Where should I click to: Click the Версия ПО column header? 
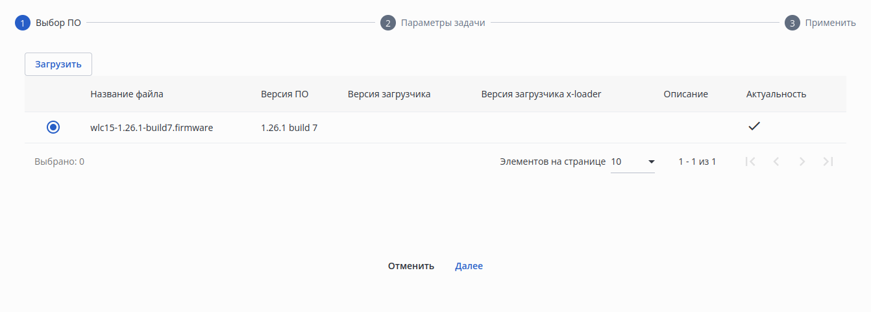(284, 94)
